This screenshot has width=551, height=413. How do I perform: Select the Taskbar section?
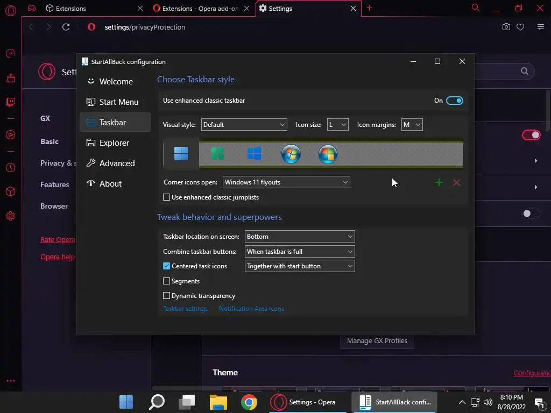point(115,122)
